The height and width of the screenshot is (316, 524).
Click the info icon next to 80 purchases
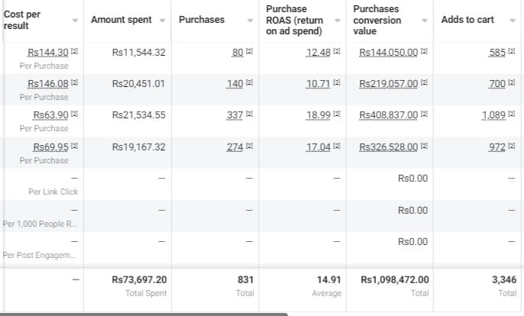[249, 52]
